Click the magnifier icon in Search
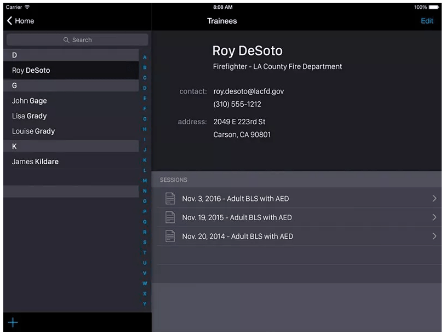Image resolution: width=446 pixels, height=334 pixels. (x=66, y=40)
